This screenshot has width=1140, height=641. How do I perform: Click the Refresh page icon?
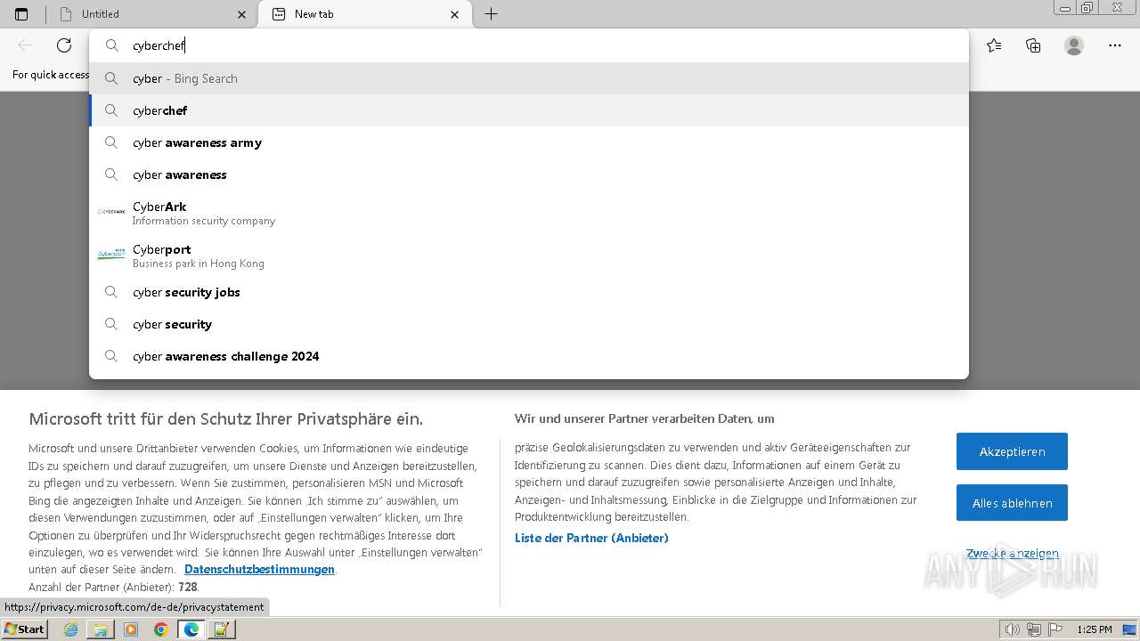point(64,45)
